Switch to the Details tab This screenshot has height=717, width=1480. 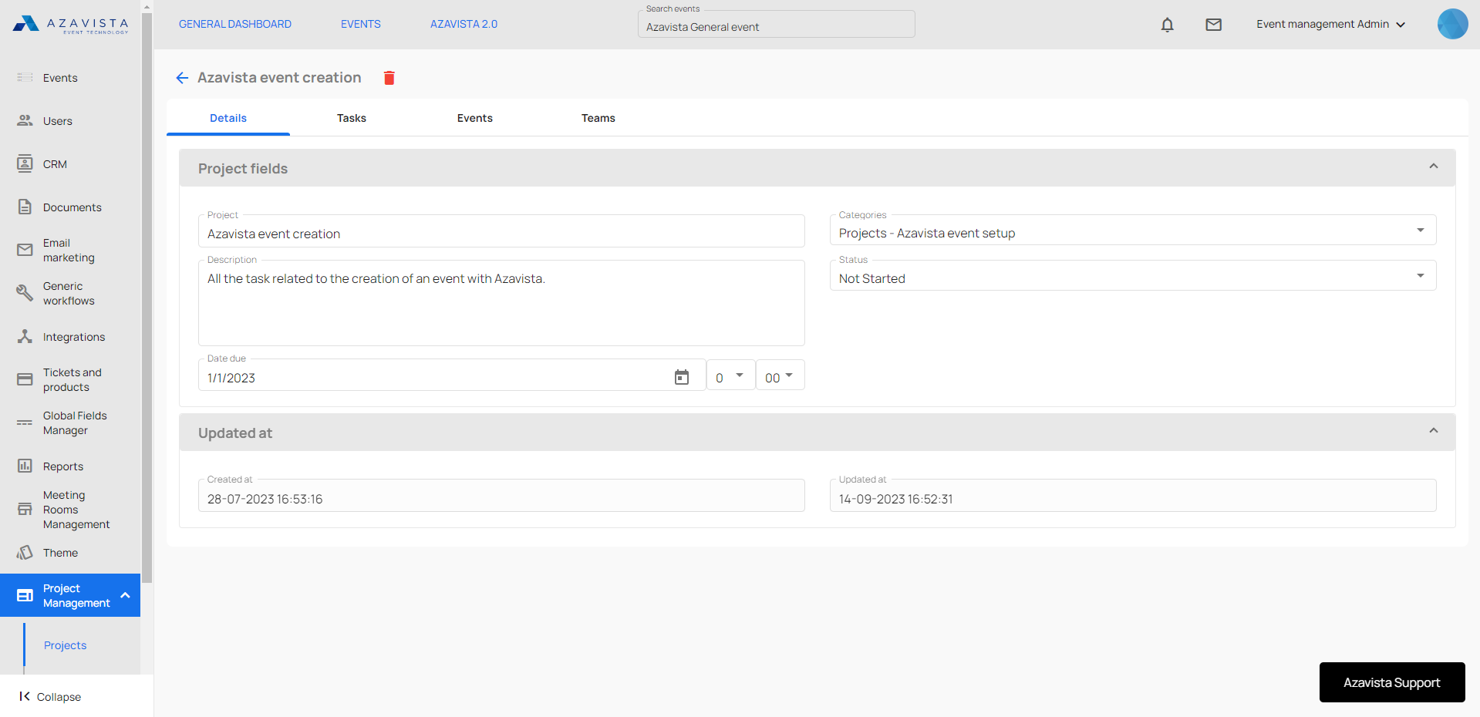pos(228,118)
